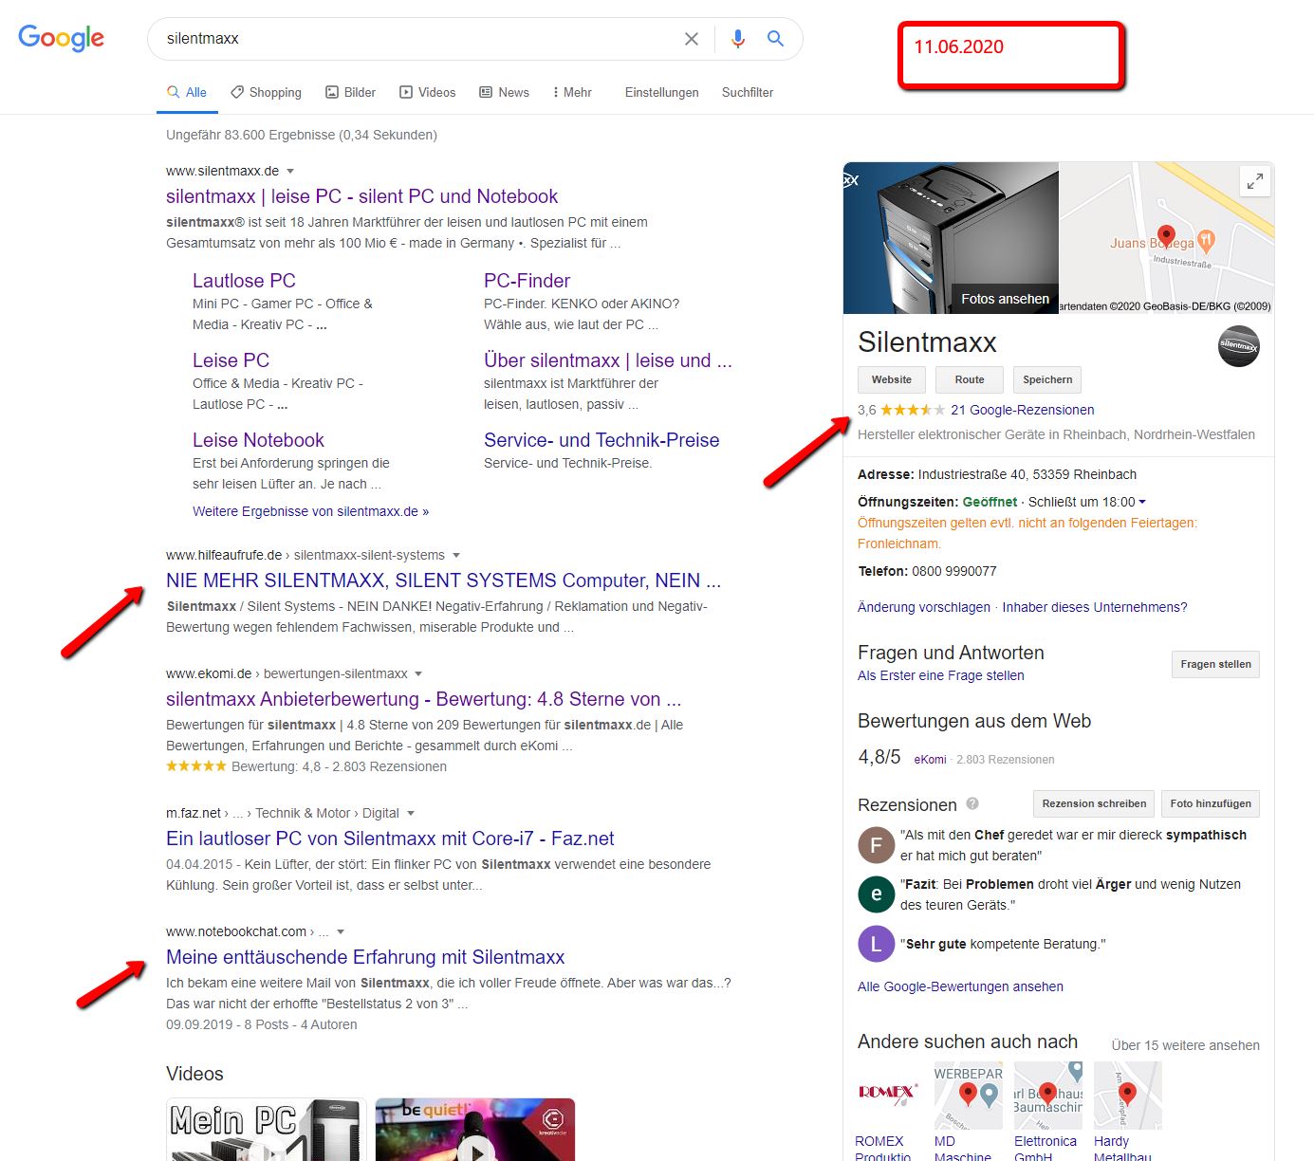The height and width of the screenshot is (1161, 1314).
Task: Click the Speichern button
Action: click(1047, 379)
